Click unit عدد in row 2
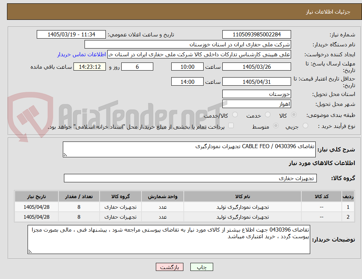 [162, 217]
